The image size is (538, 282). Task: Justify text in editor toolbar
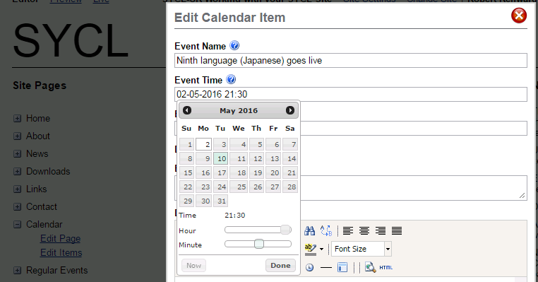point(397,231)
